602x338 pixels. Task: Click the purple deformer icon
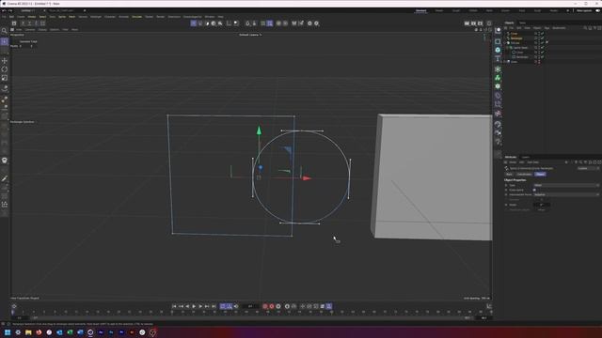498,96
